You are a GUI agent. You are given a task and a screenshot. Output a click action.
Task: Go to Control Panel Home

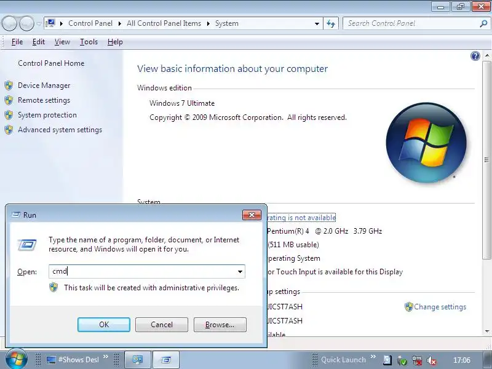pos(51,63)
